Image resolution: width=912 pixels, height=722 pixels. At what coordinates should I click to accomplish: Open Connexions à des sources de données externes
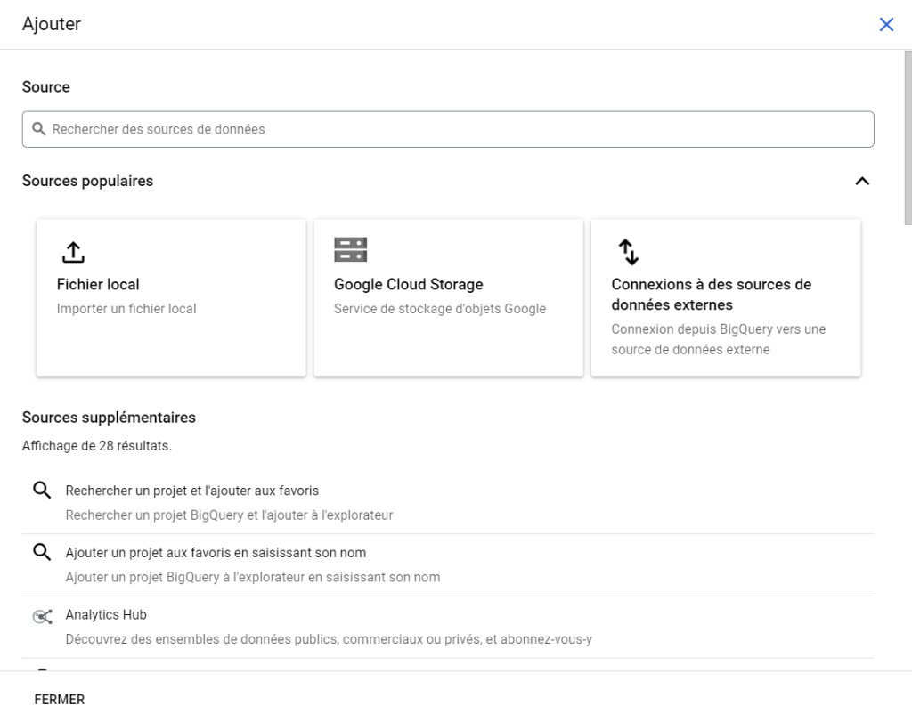(x=726, y=297)
